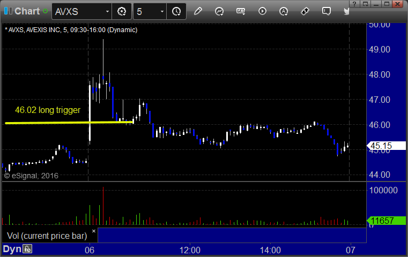408x257 pixels.
Task: Click the 14:00 time axis label
Action: pos(270,250)
